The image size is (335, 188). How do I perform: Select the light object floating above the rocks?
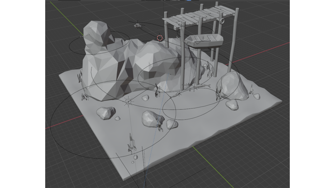(x=138, y=24)
